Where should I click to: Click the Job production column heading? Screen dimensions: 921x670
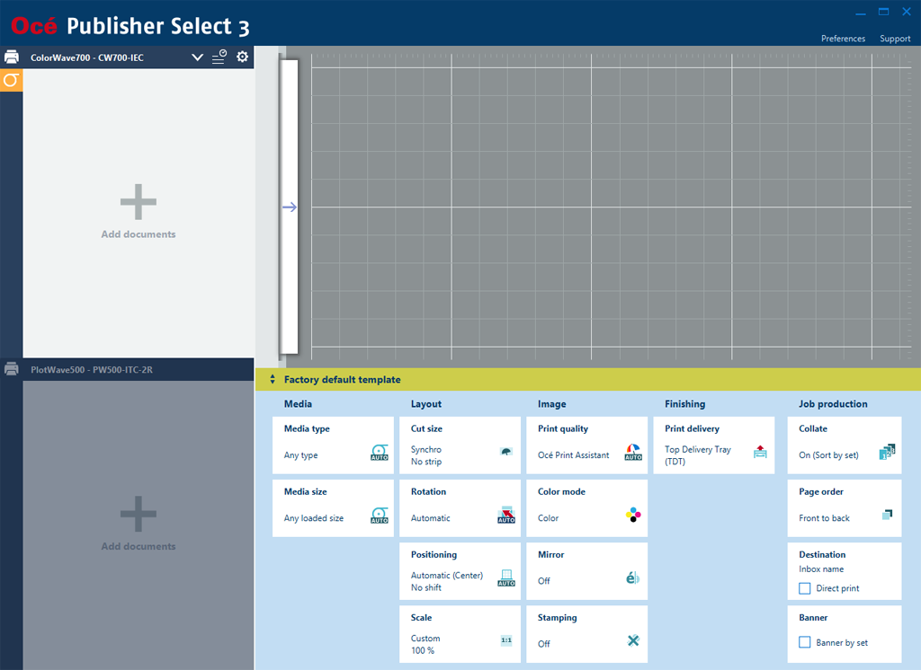pos(833,403)
